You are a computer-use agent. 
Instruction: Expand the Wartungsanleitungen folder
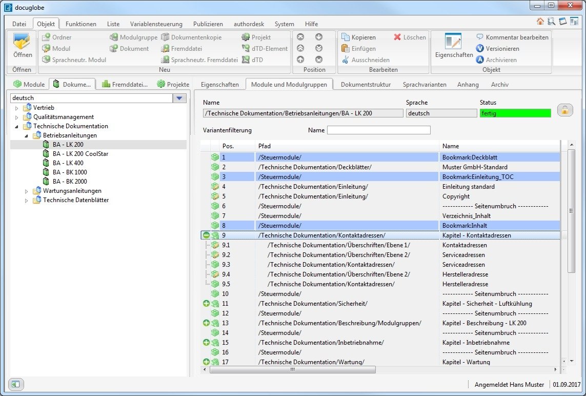(x=26, y=191)
